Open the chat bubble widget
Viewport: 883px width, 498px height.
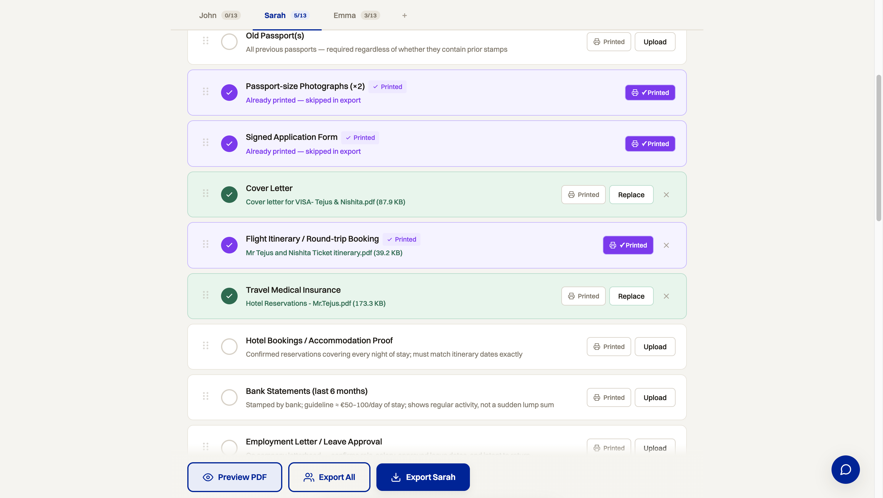pyautogui.click(x=845, y=469)
